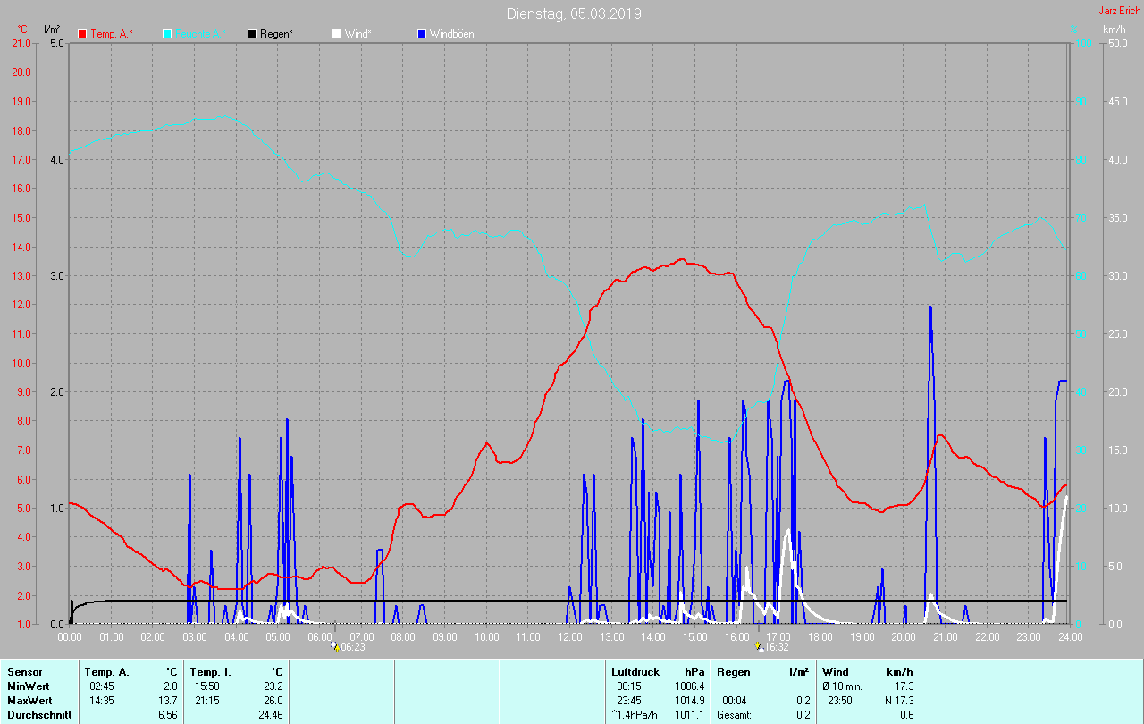Click the km/h wind axis unit label
Image resolution: width=1144 pixels, height=724 pixels.
1114,29
